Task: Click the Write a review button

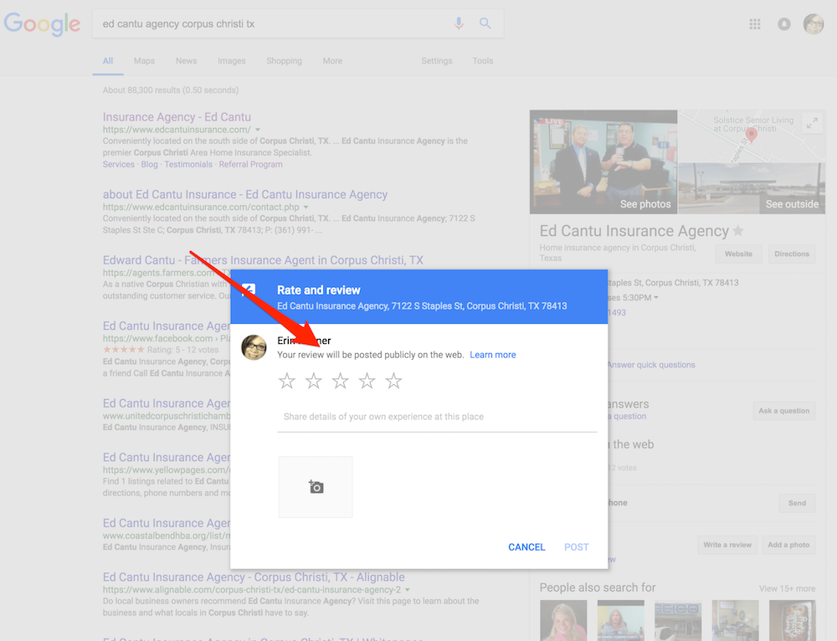Action: coord(727,545)
